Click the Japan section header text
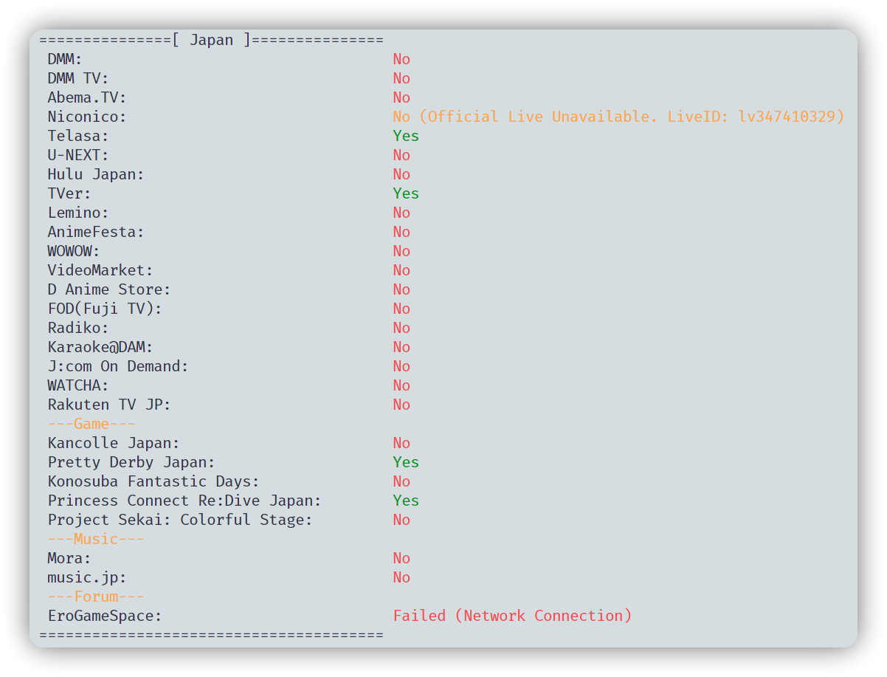887x677 pixels. click(211, 40)
